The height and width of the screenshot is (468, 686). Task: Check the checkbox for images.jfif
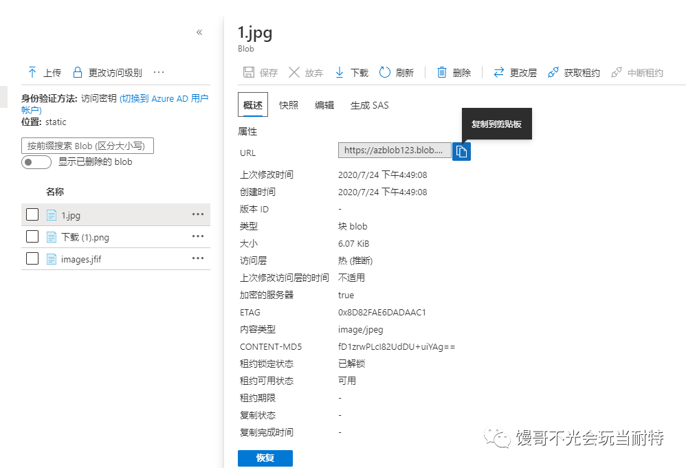32,258
